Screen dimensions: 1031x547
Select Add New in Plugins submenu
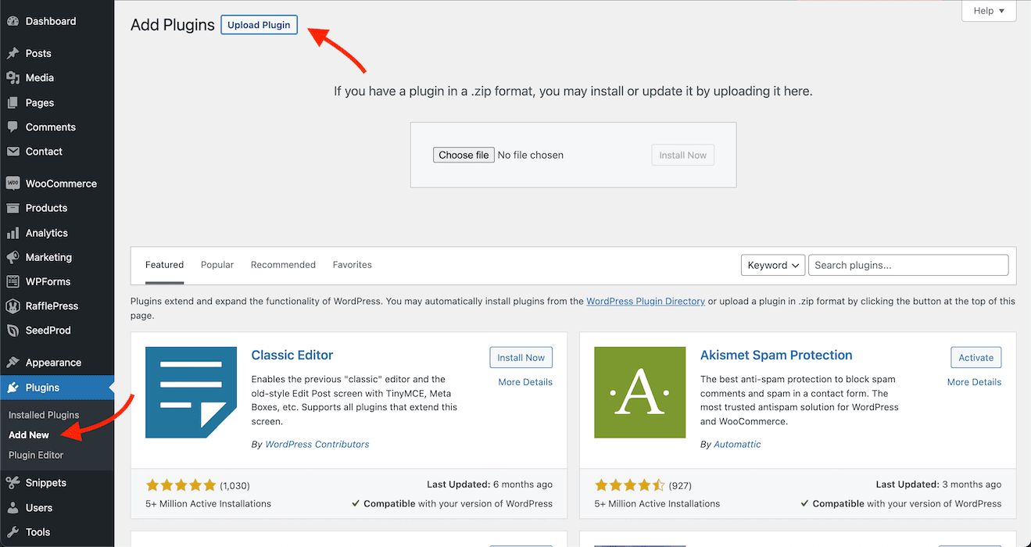point(29,434)
